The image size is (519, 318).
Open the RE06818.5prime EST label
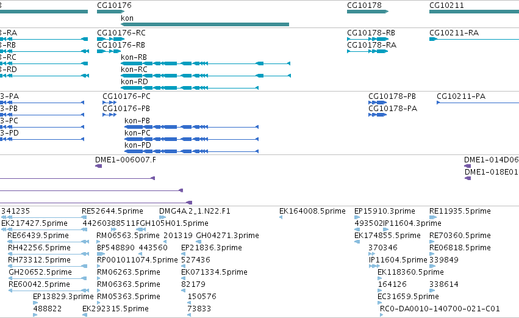tap(460, 248)
